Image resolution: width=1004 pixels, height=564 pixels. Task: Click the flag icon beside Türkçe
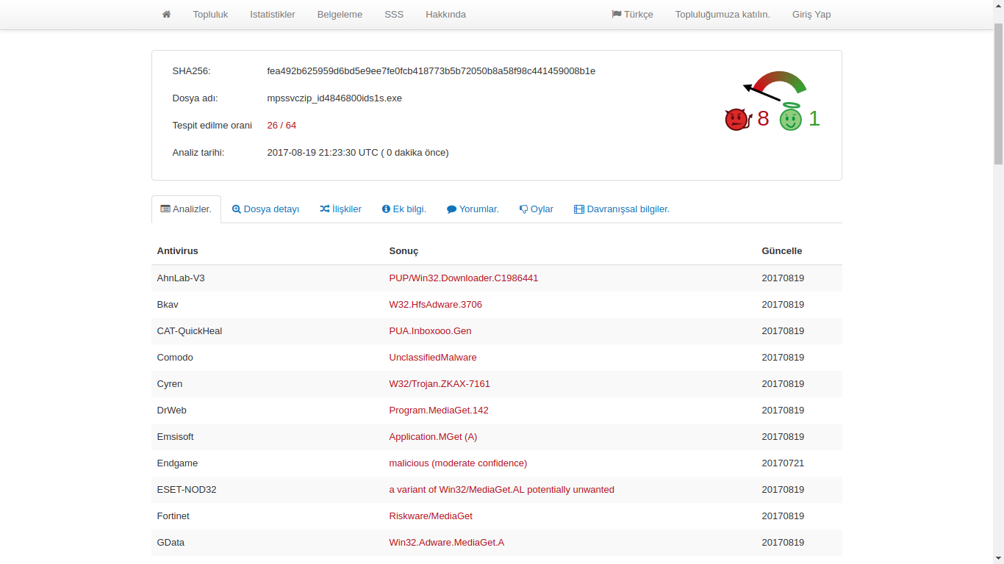[617, 14]
